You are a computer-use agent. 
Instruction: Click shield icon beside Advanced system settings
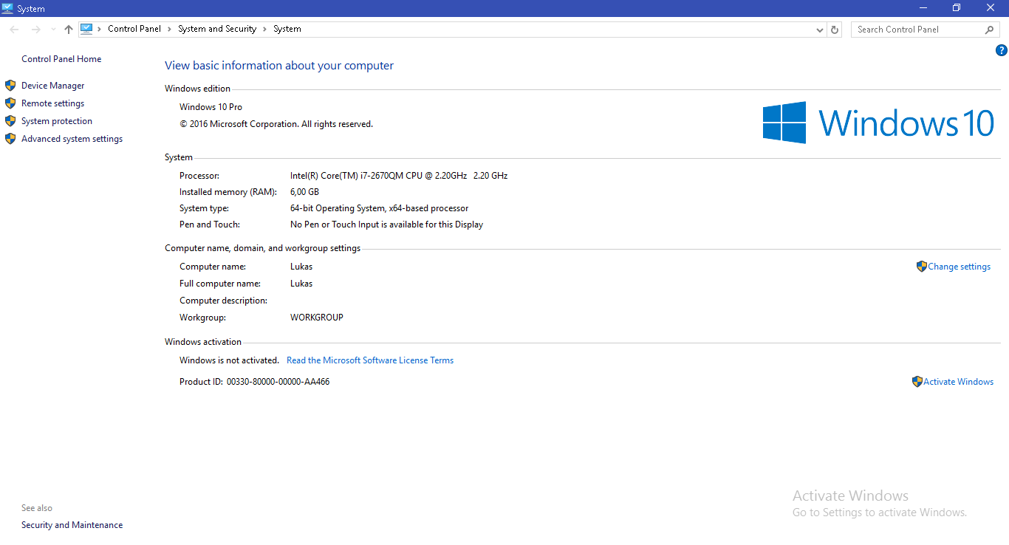pyautogui.click(x=10, y=139)
